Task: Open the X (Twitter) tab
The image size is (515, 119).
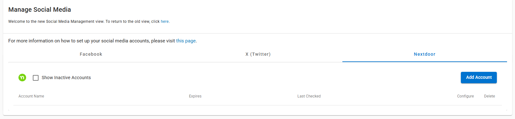Action: click(x=258, y=54)
